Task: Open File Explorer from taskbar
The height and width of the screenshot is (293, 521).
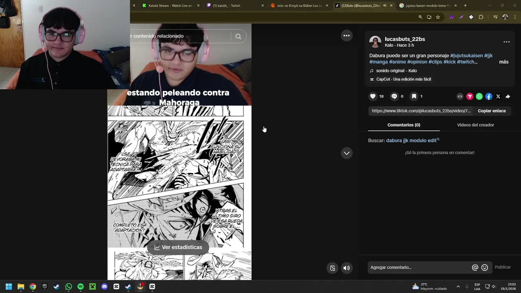Action: tap(21, 286)
